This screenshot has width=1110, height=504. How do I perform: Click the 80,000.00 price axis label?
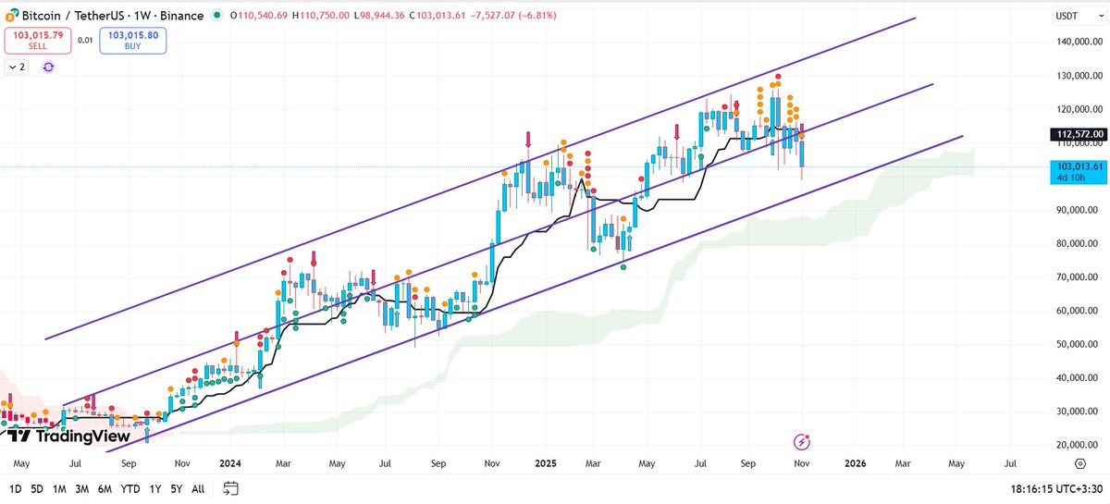[1079, 243]
